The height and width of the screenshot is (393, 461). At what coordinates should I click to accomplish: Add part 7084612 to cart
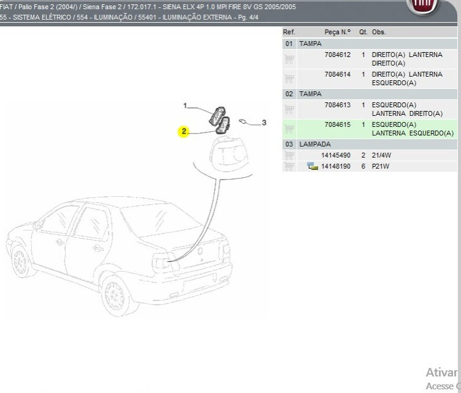point(289,59)
